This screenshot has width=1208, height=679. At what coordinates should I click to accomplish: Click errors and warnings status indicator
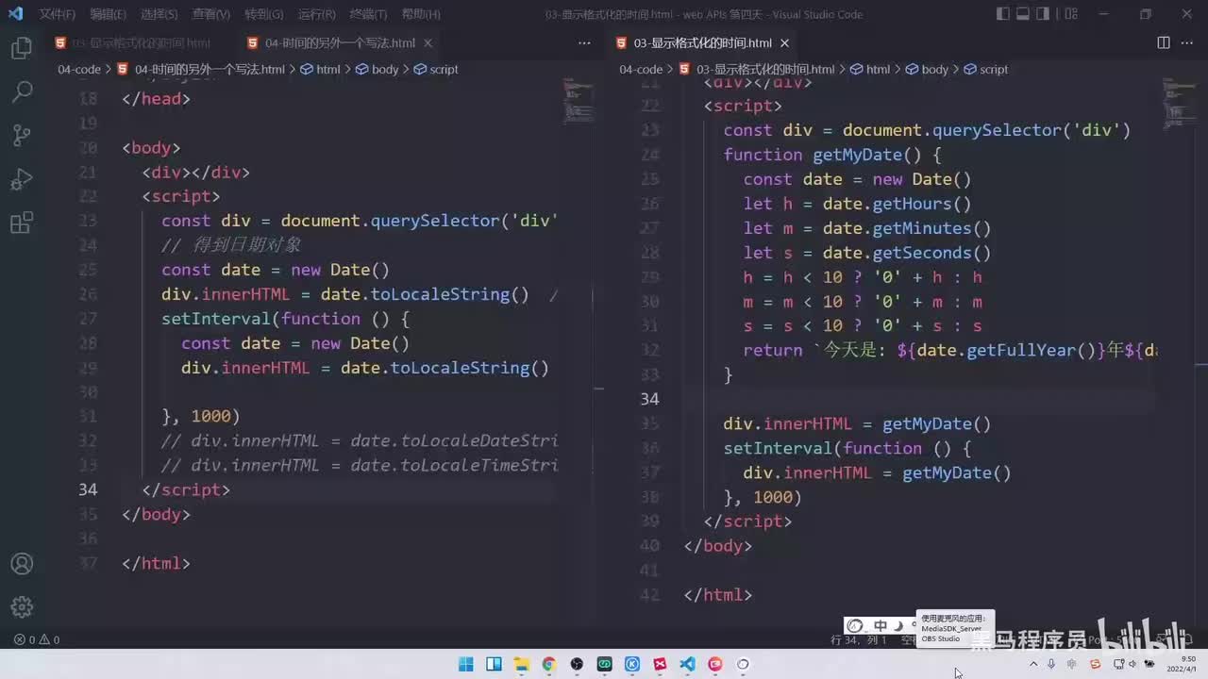point(37,639)
